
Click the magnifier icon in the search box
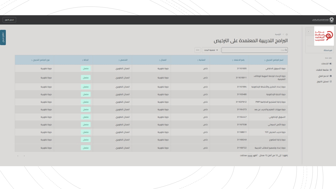pyautogui.click(x=286, y=50)
